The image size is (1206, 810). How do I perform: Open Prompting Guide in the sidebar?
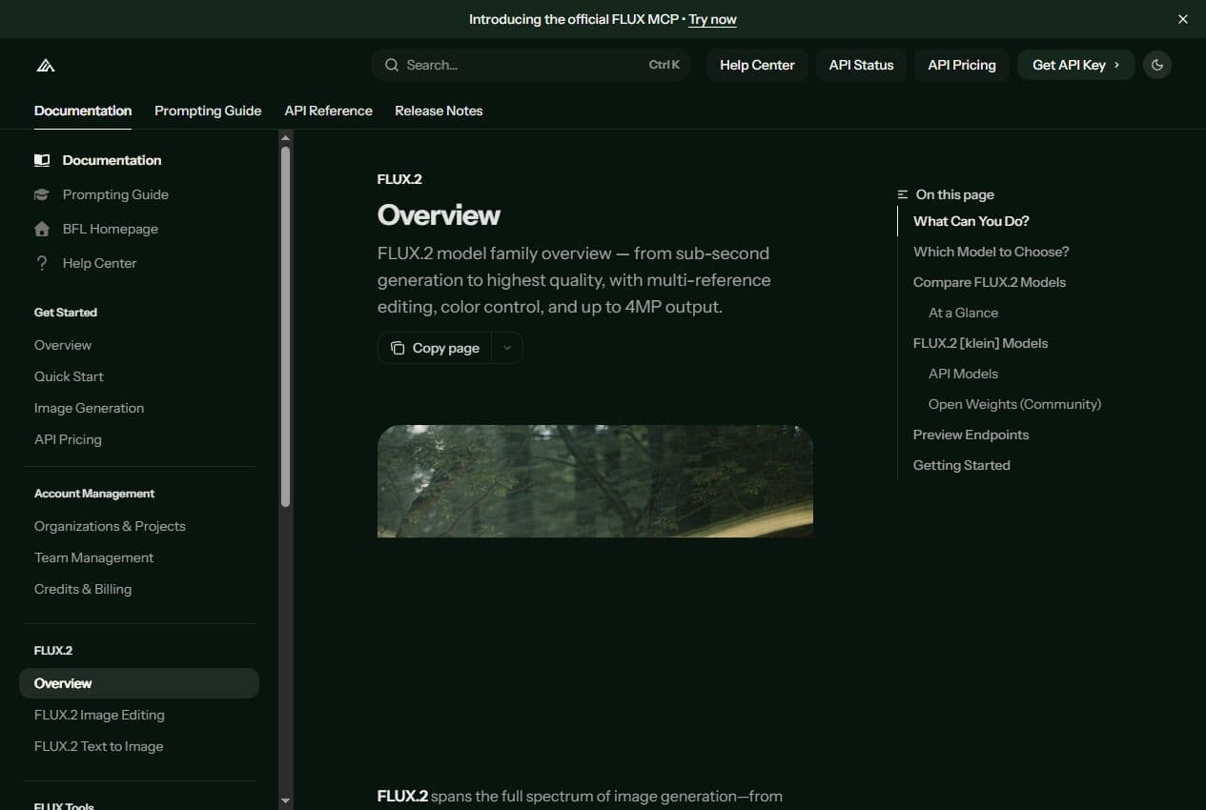pos(115,194)
